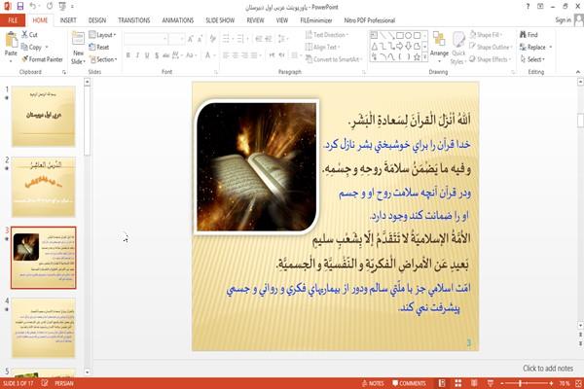
Task: Decrease the list indent level
Action: [259, 38]
